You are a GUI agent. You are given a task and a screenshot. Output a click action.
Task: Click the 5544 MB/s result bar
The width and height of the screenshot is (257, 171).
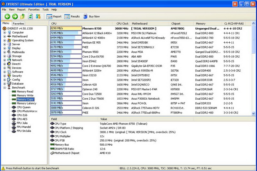click(x=66, y=52)
